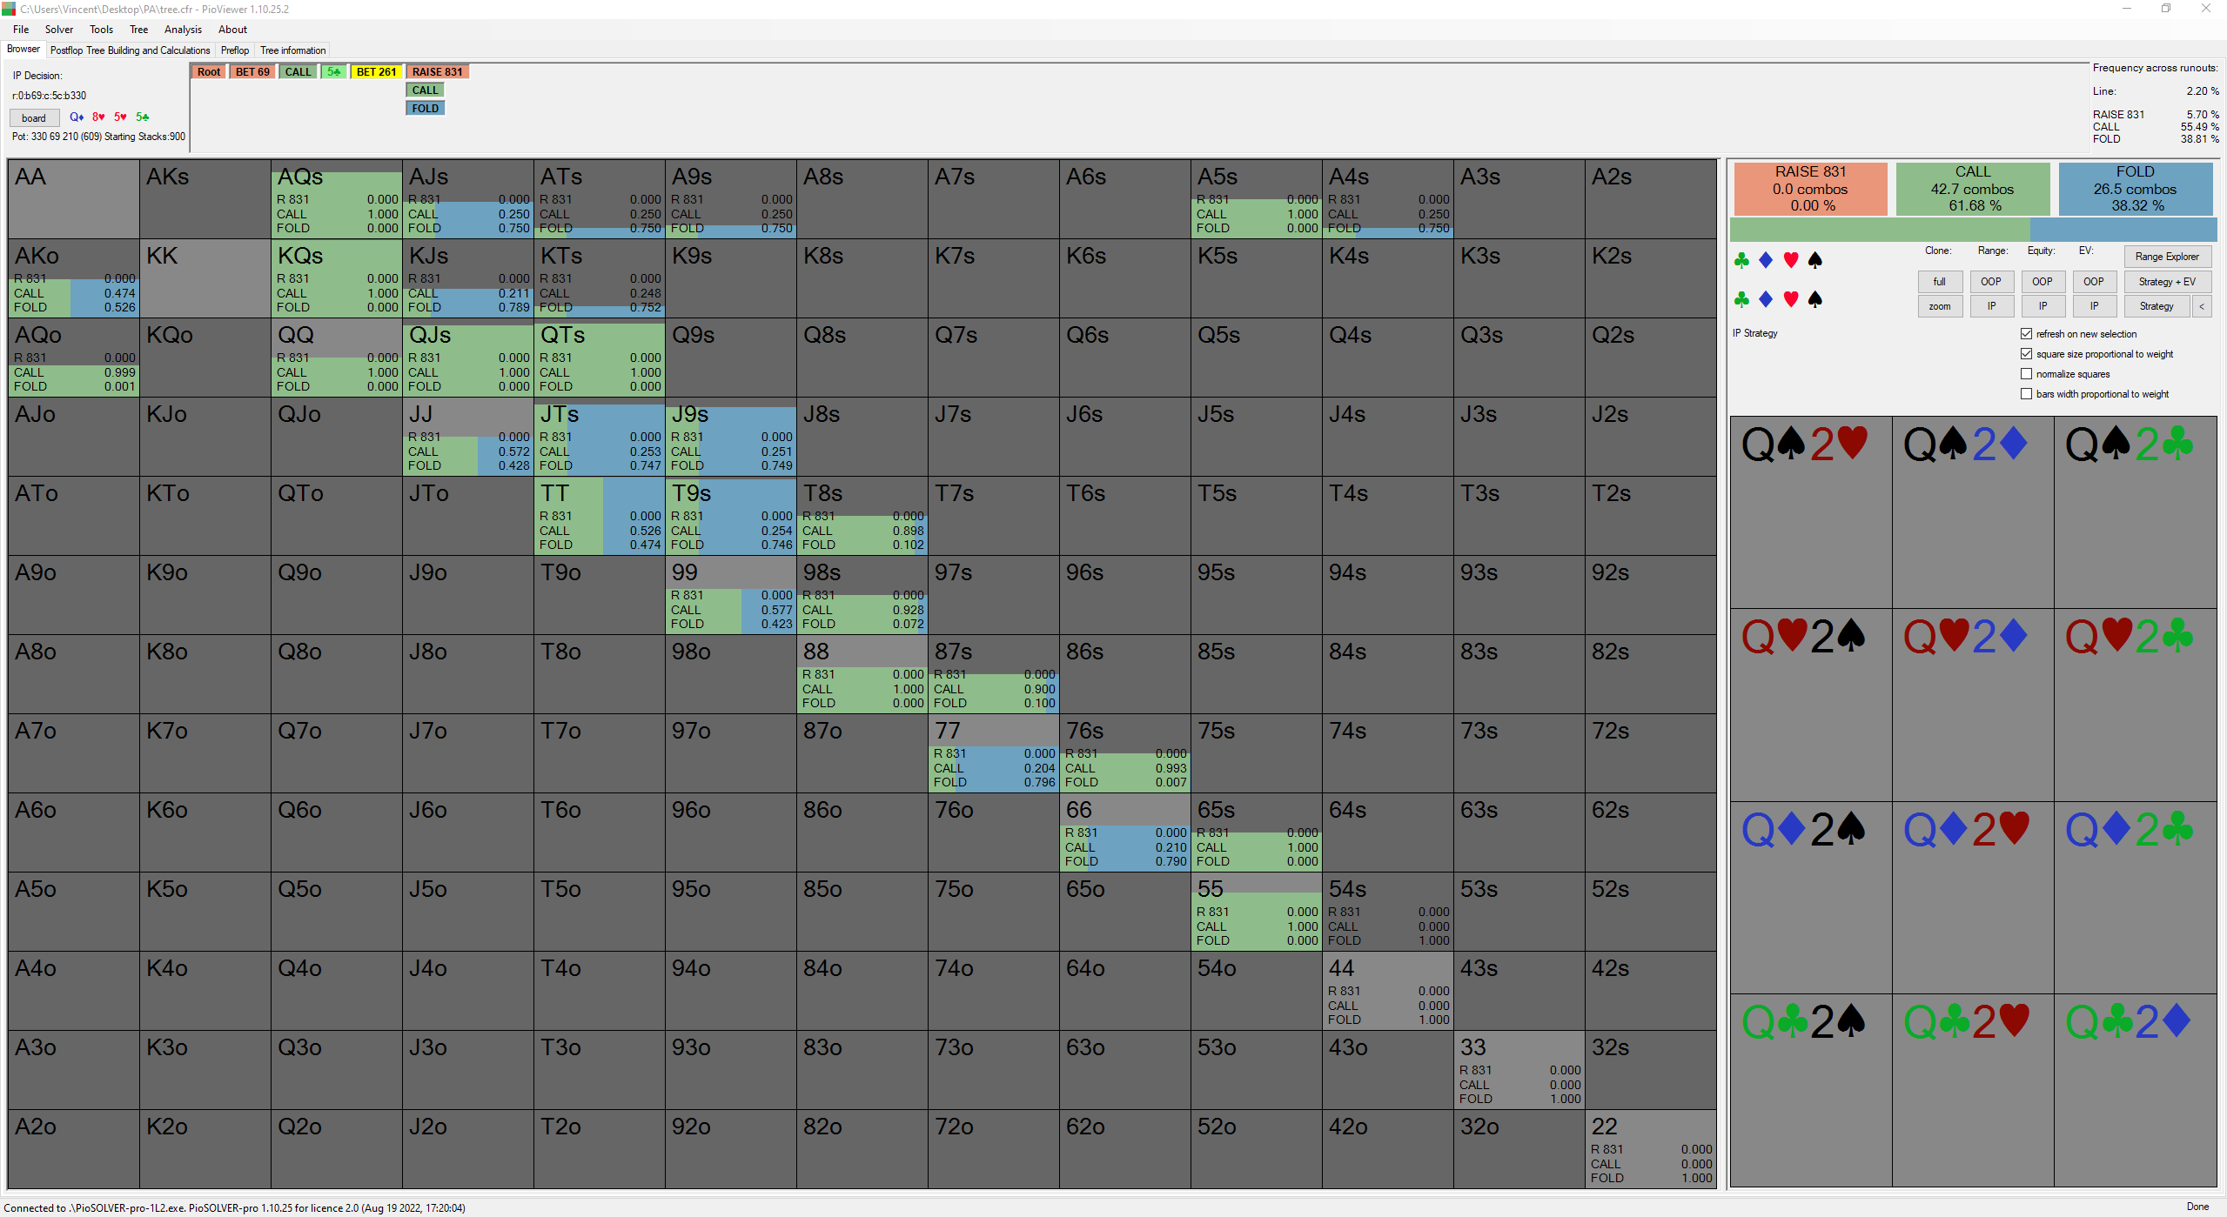Click the green club icon in top suit row
The width and height of the screenshot is (2227, 1217).
coord(1741,260)
